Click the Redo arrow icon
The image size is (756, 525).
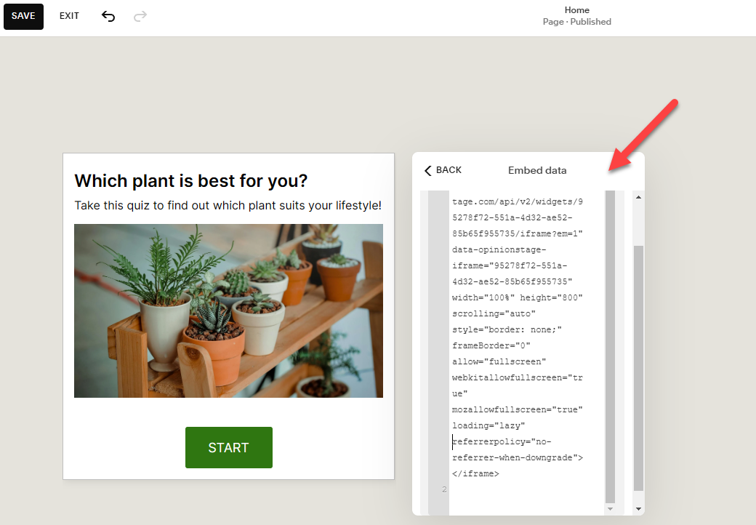point(140,16)
